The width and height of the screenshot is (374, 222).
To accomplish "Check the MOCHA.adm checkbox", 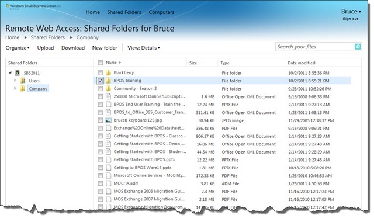I will tap(100, 183).
